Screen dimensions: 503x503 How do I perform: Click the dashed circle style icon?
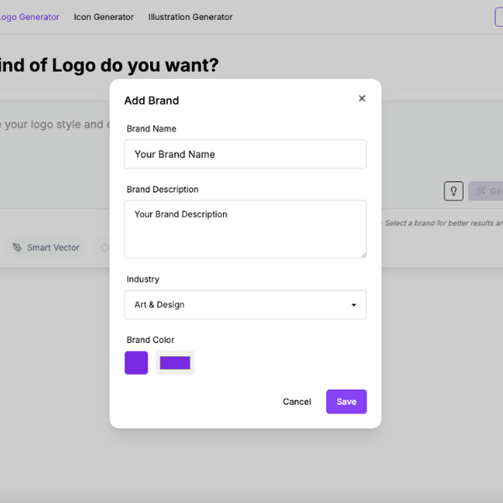[105, 247]
